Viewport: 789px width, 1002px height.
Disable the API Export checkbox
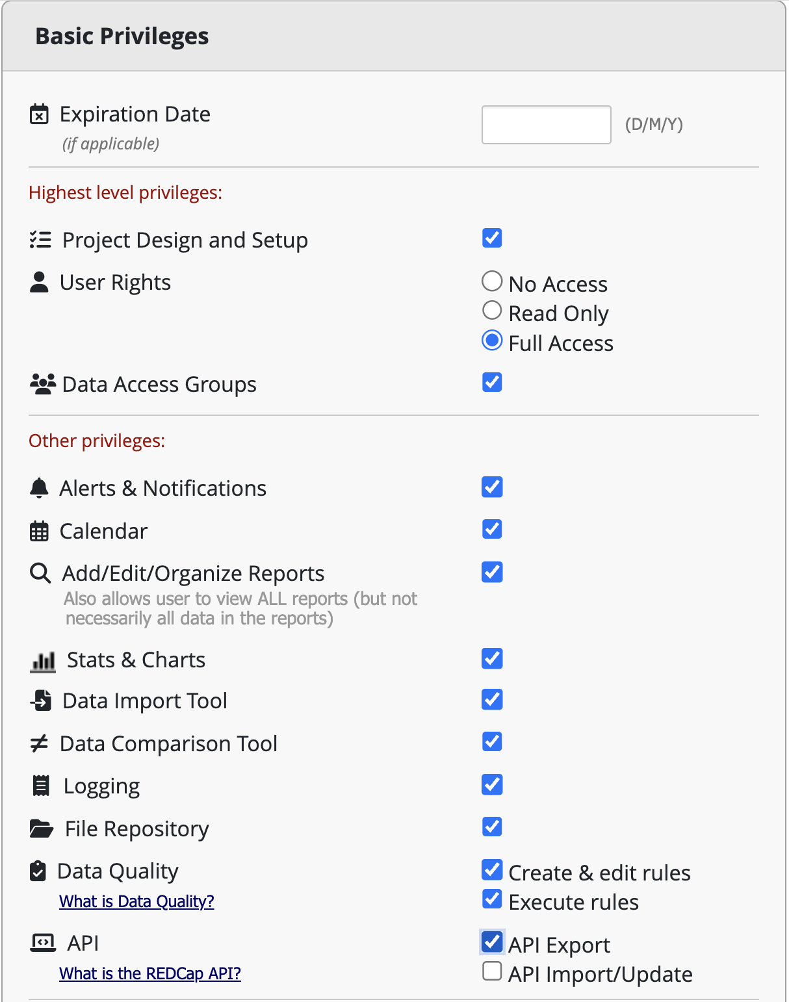click(492, 942)
